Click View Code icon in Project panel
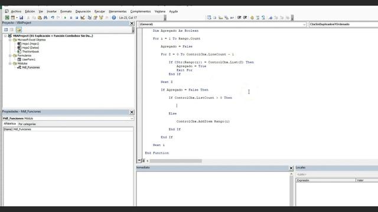 click(6, 29)
